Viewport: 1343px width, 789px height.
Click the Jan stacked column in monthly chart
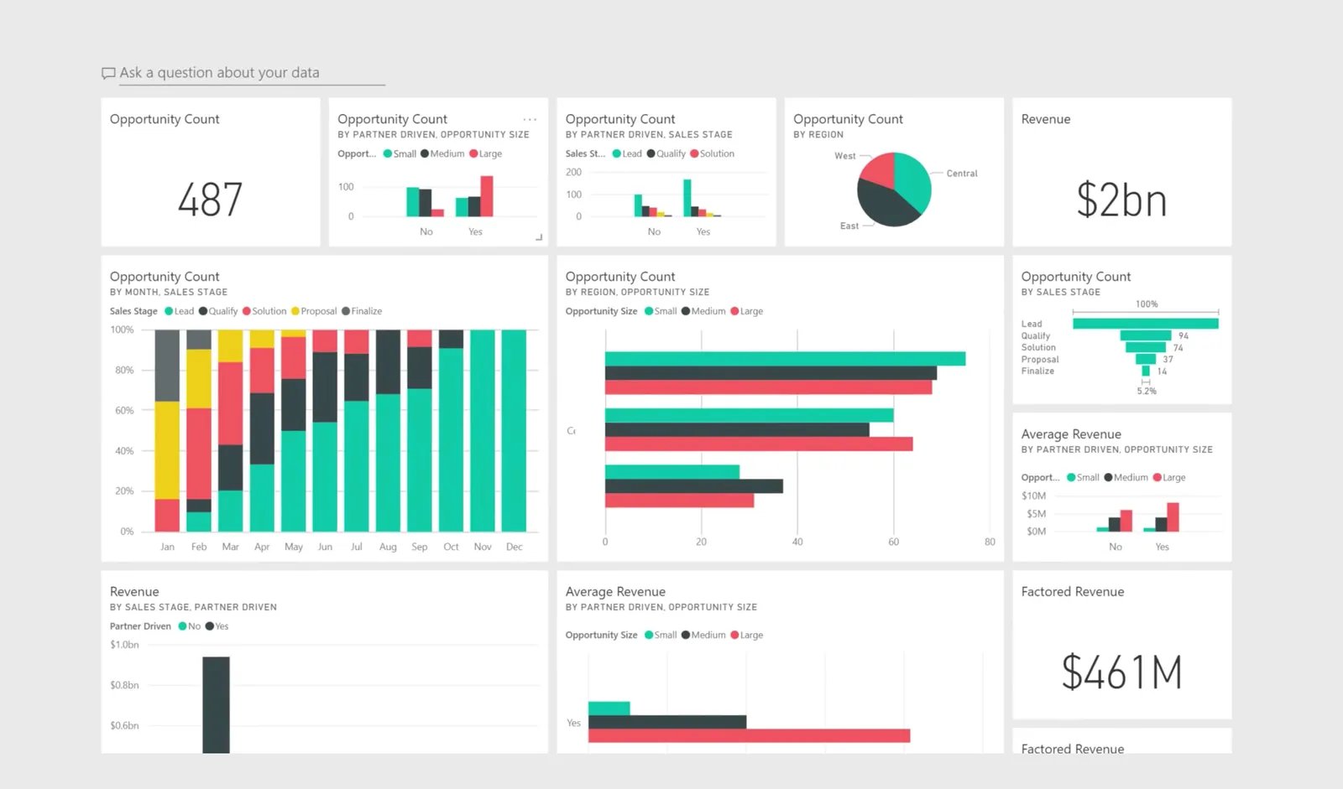pyautogui.click(x=167, y=430)
